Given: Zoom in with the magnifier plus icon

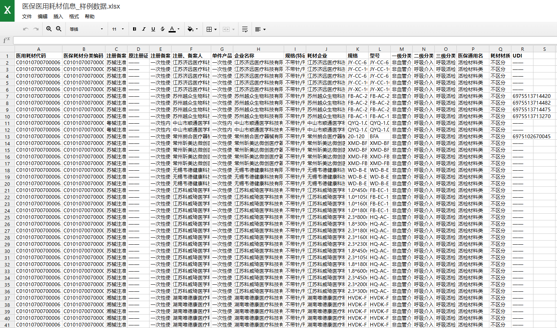Looking at the screenshot, I should pyautogui.click(x=49, y=29).
